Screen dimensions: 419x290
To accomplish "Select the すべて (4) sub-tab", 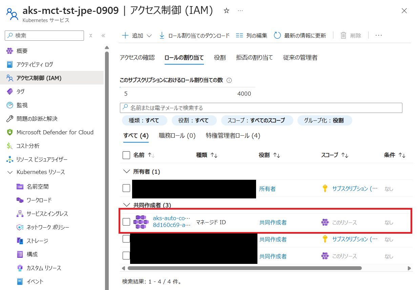I will pos(136,136).
